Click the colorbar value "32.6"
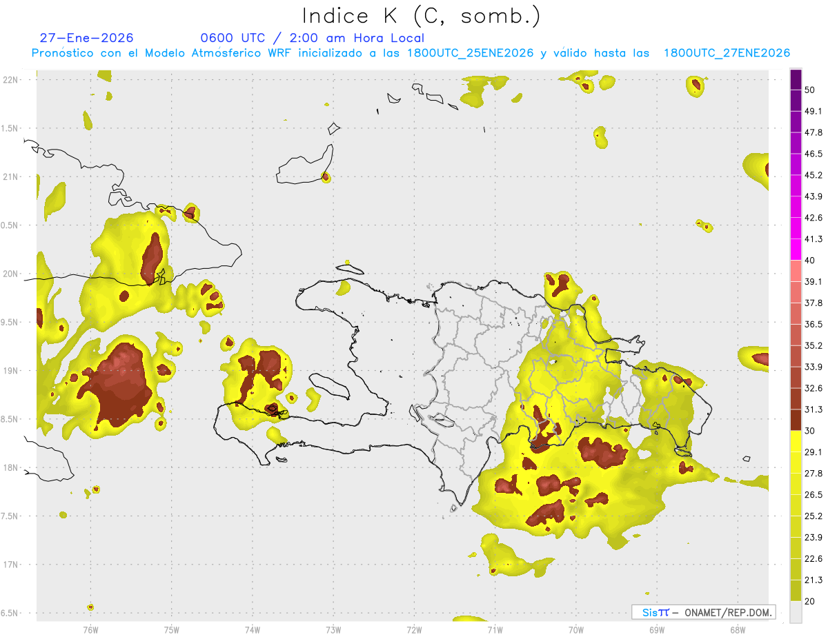 (814, 388)
